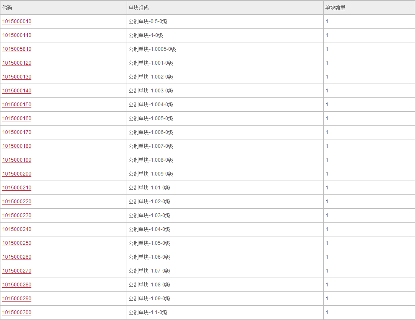
Task: Select cell 公制单块-1.007-0级
Action: [225, 146]
